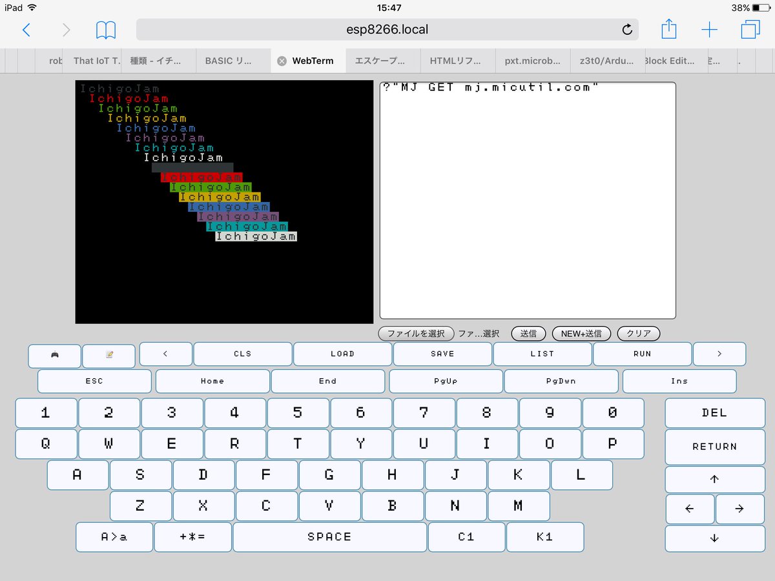
Task: Tap the PgUp key
Action: click(x=446, y=381)
